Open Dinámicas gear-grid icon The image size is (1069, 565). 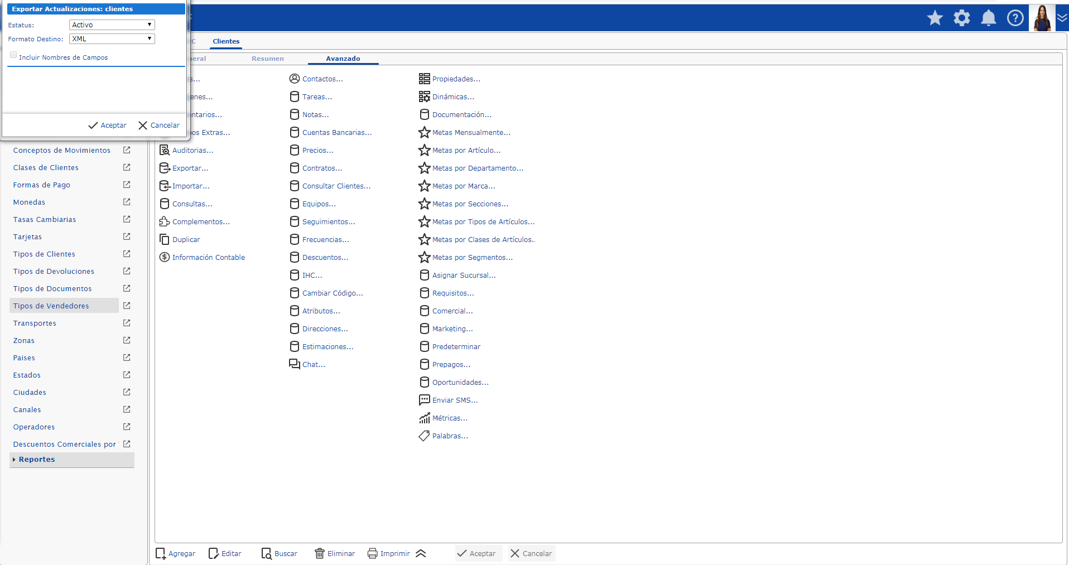(425, 96)
